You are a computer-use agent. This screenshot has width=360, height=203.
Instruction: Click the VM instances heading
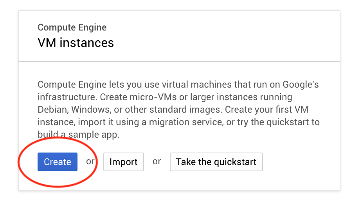(x=76, y=43)
